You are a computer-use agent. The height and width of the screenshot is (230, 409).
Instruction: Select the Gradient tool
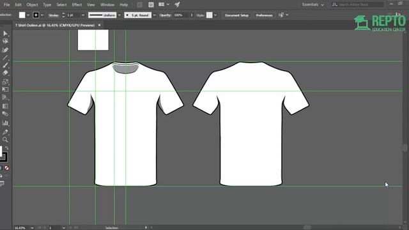[x=5, y=106]
